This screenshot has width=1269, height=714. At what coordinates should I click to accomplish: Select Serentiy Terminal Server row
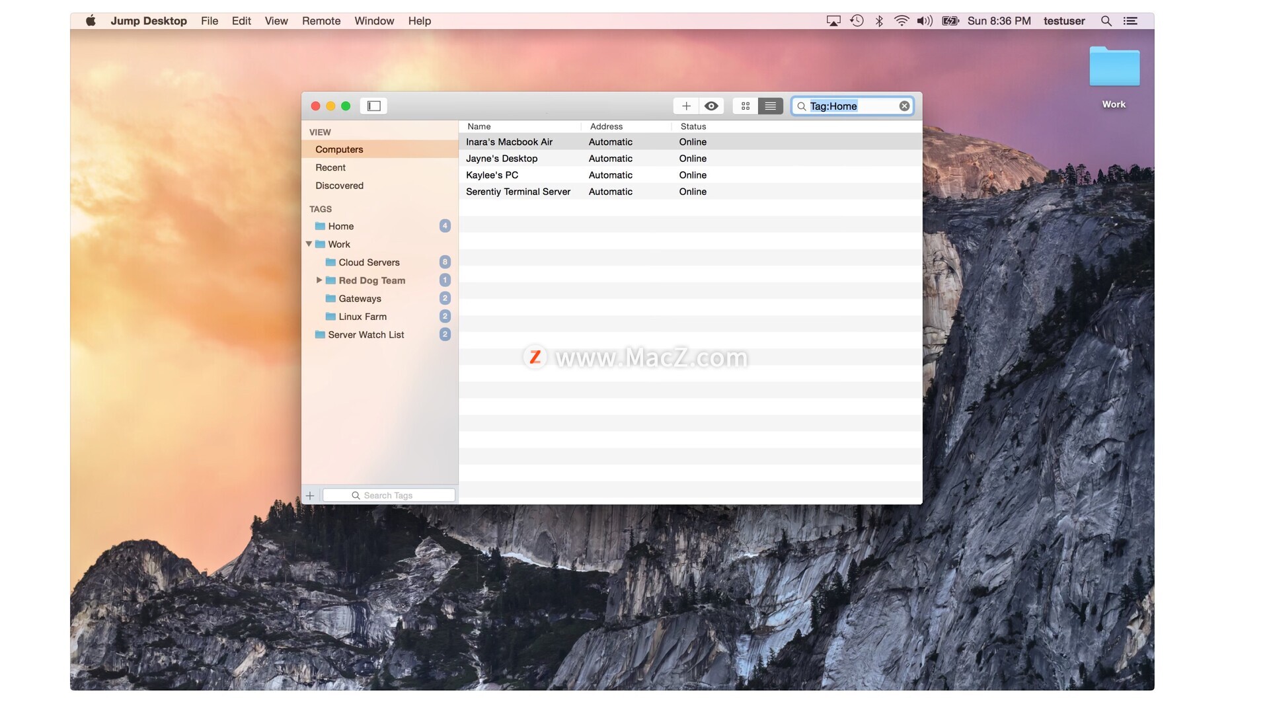[691, 192]
